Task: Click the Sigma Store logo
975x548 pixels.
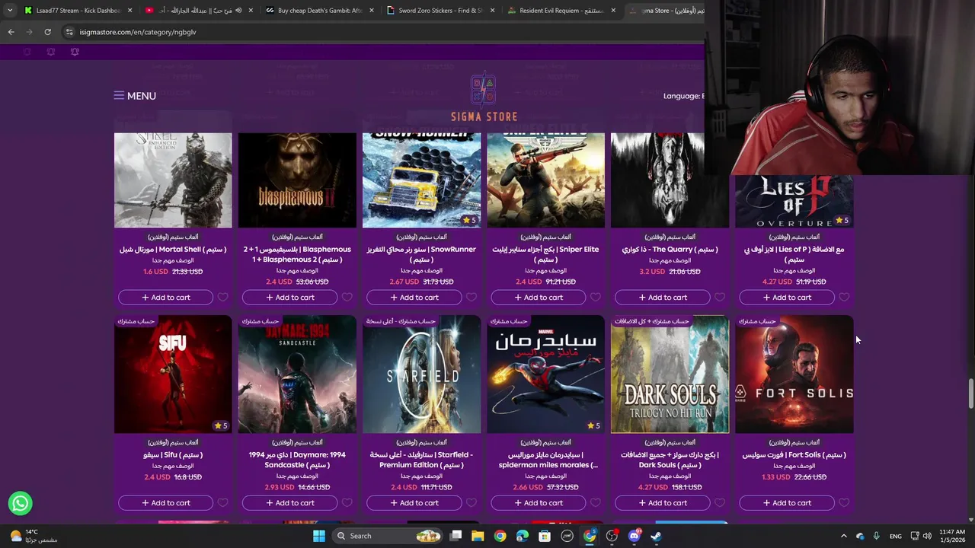Action: (x=484, y=97)
